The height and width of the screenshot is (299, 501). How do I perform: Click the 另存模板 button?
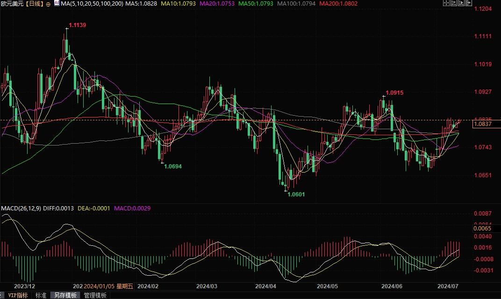pyautogui.click(x=66, y=295)
